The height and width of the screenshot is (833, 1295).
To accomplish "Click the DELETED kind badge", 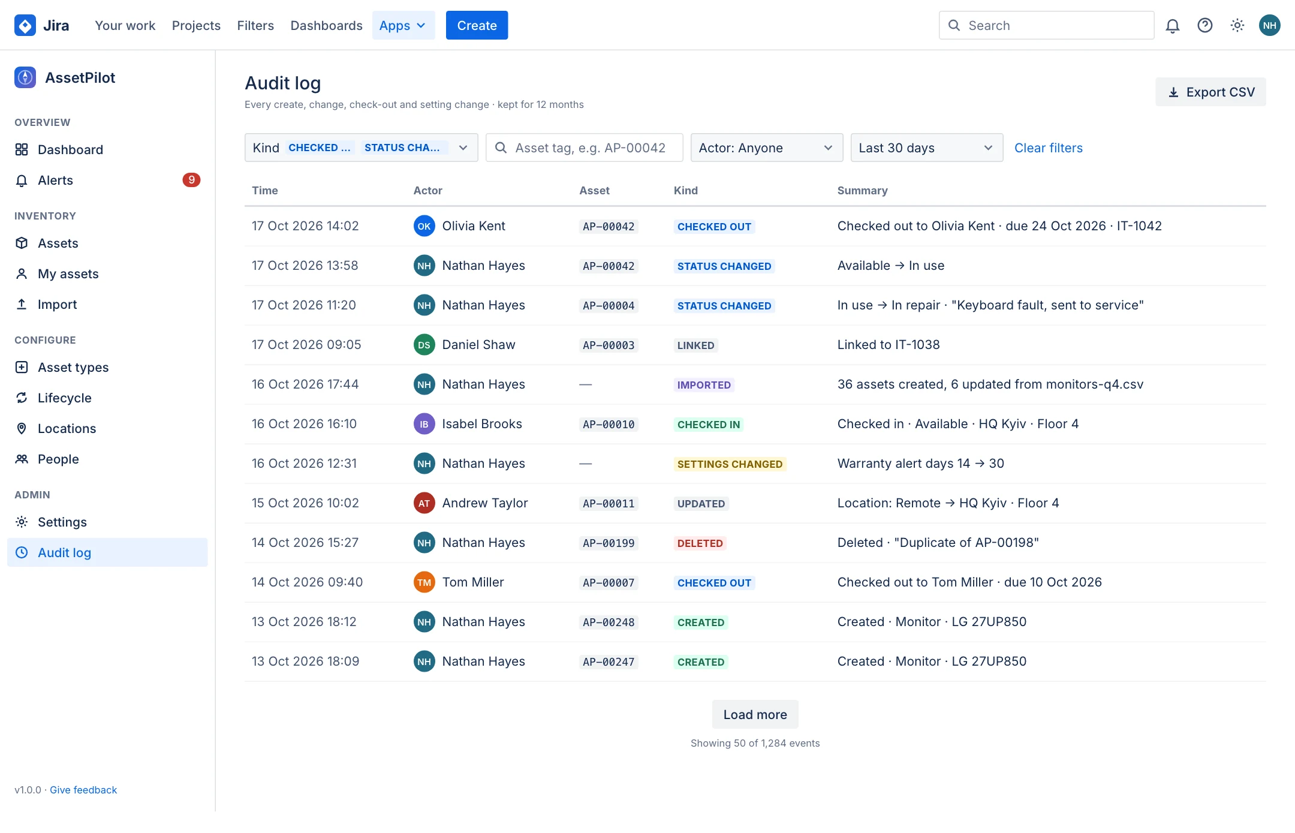I will point(700,543).
